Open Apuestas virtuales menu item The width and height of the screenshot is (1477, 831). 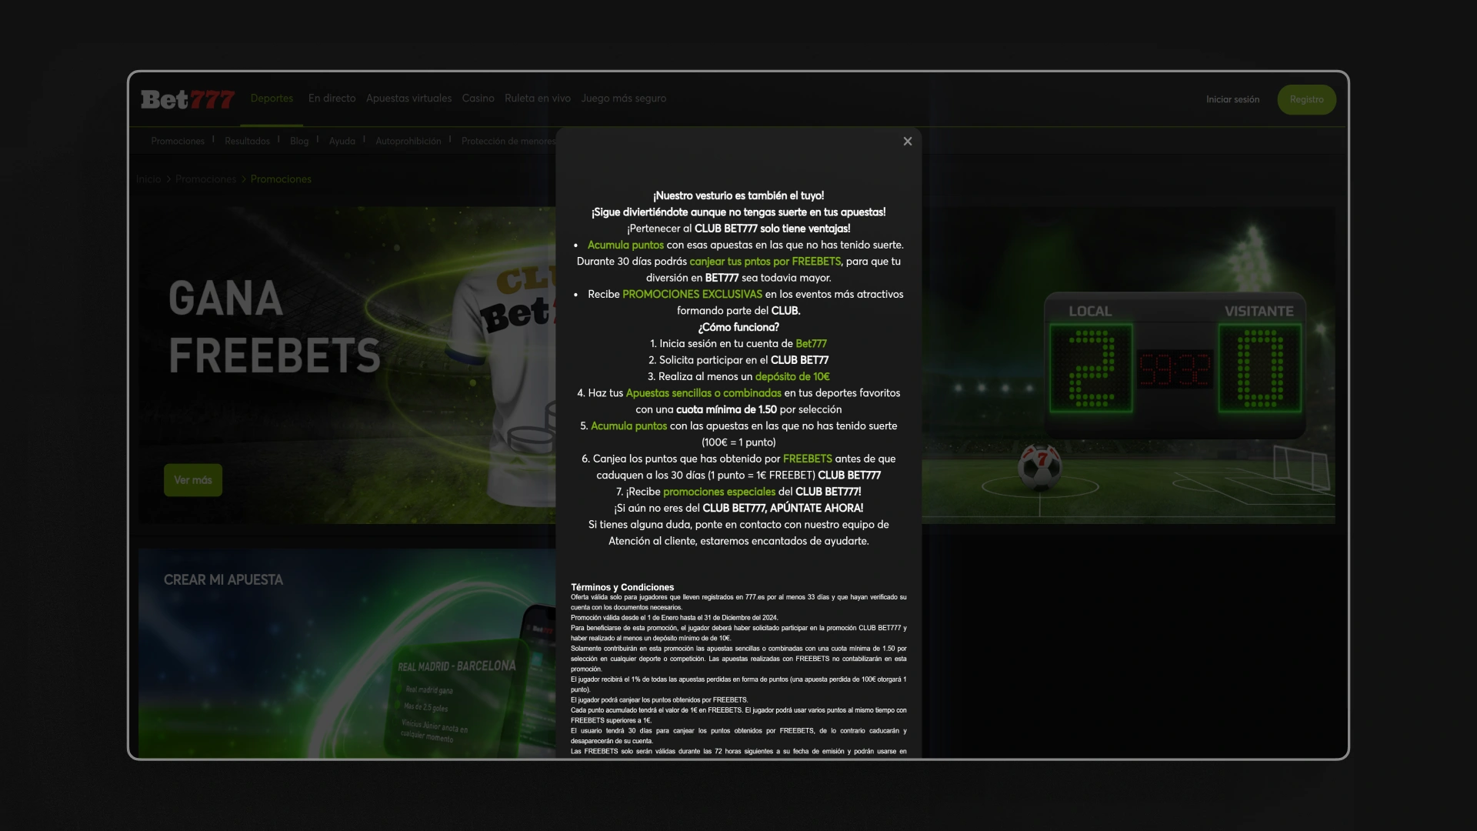tap(408, 98)
